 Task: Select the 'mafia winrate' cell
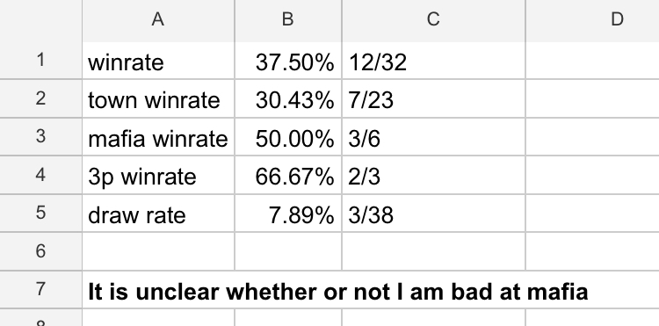tap(158, 137)
